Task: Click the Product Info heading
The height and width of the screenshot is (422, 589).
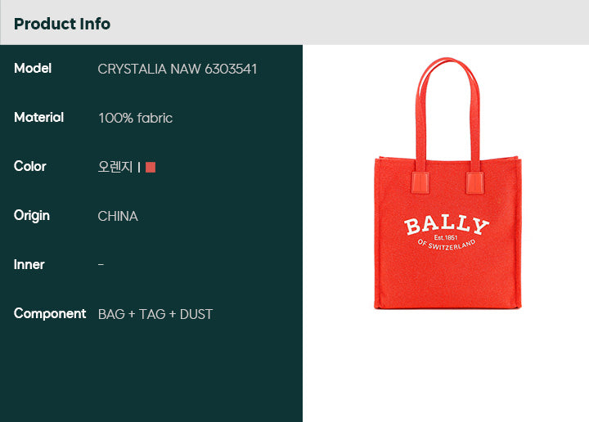Action: click(x=62, y=24)
